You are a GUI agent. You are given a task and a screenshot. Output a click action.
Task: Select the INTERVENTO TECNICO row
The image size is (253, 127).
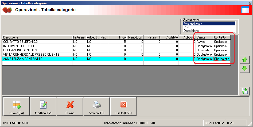[116, 46]
